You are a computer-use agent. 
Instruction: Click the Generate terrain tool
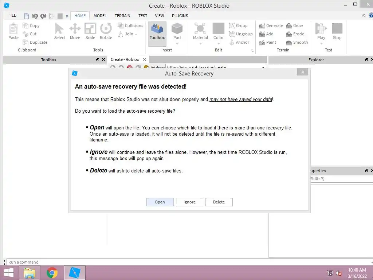(271, 26)
